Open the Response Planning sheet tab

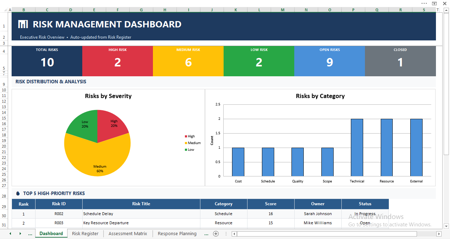(177, 233)
